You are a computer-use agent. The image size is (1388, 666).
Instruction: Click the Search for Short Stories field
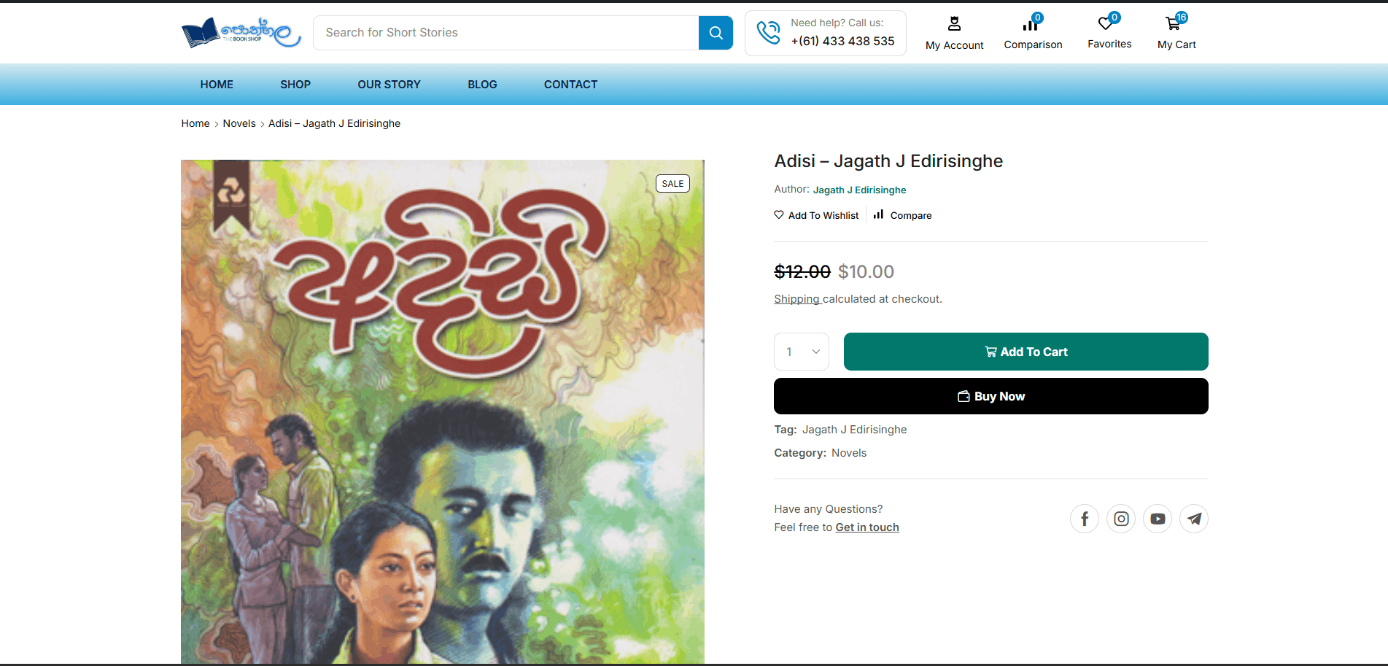coord(505,33)
